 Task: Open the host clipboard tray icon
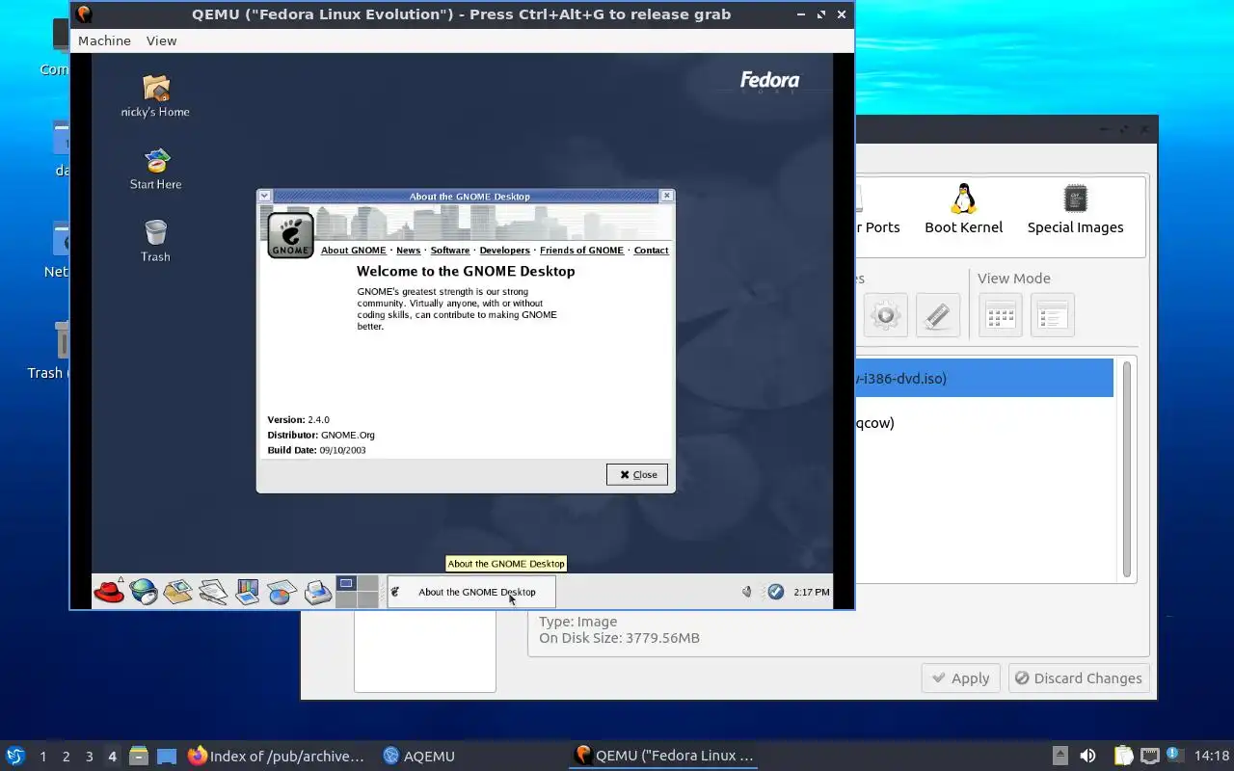(1123, 757)
